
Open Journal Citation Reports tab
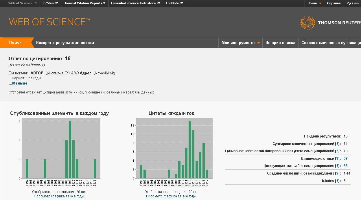85,3
